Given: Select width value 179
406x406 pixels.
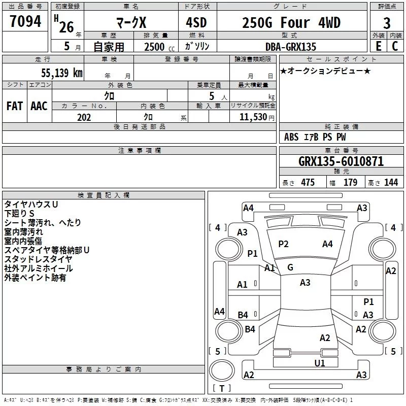Looking at the screenshot, I should (x=350, y=182).
